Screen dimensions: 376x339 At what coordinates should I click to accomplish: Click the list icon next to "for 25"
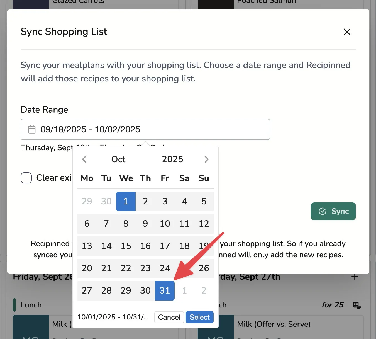click(357, 305)
